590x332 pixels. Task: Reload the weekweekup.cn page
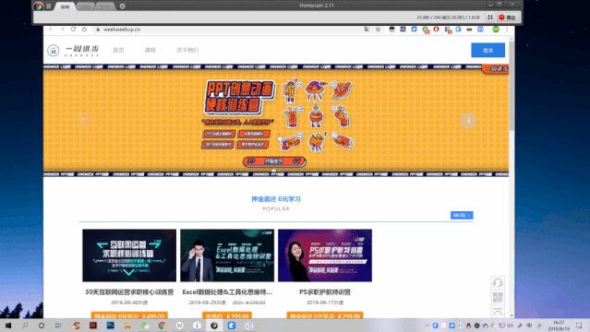coord(73,30)
